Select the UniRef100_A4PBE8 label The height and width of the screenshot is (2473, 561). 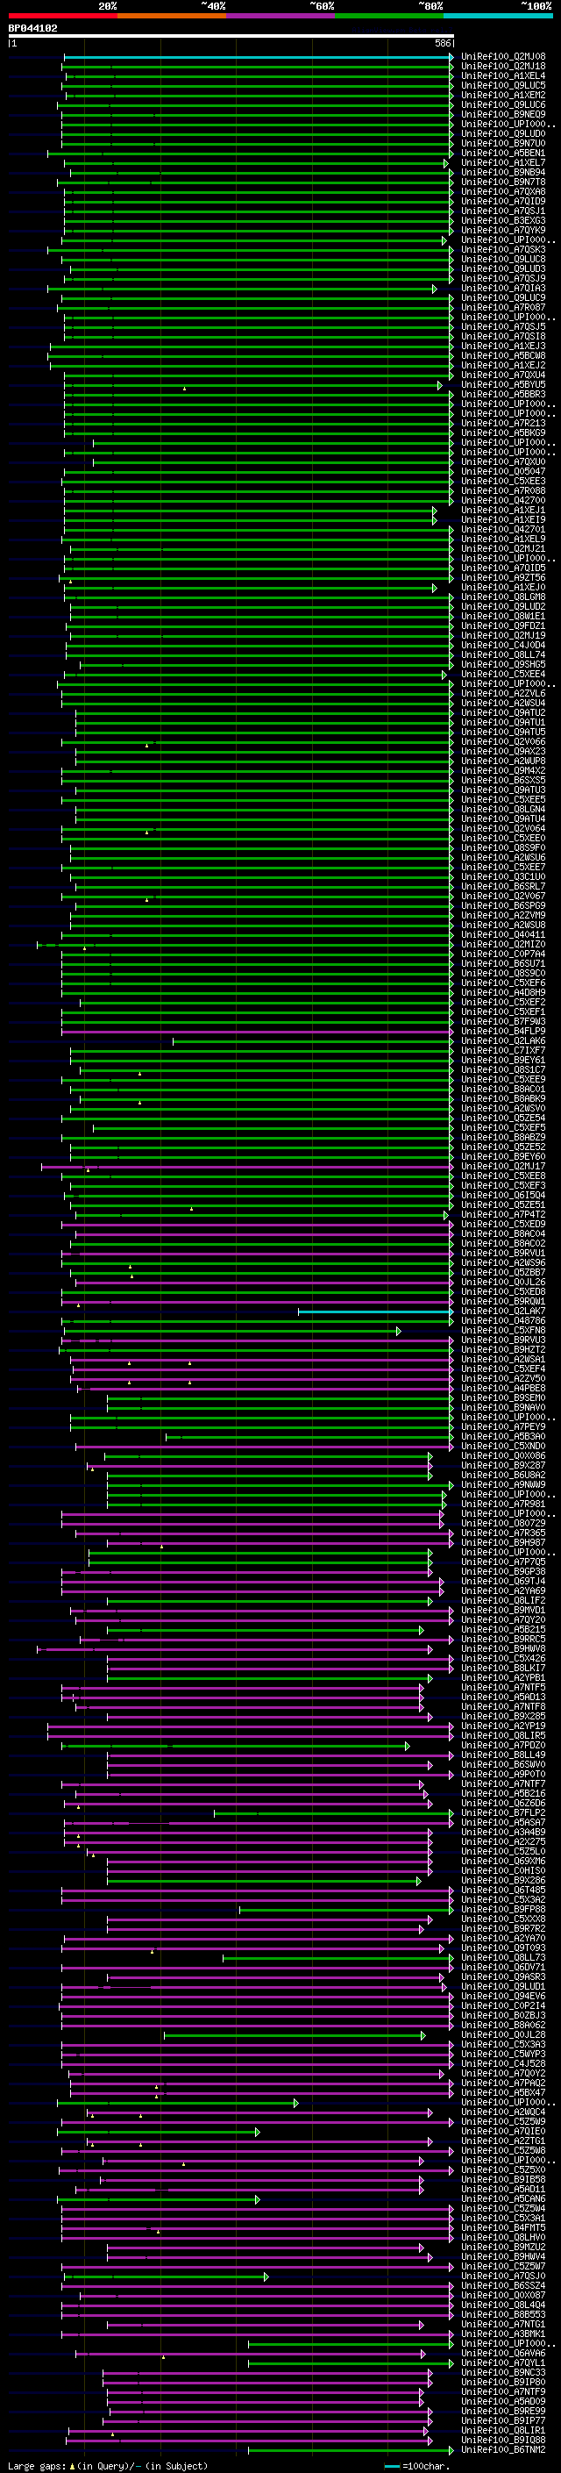click(x=503, y=1388)
